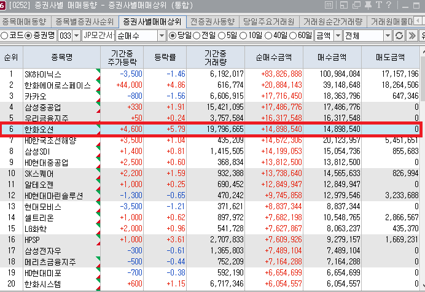Select the 메리츠금융지주 stock name
This screenshot has height=292, width=425.
tap(50, 262)
